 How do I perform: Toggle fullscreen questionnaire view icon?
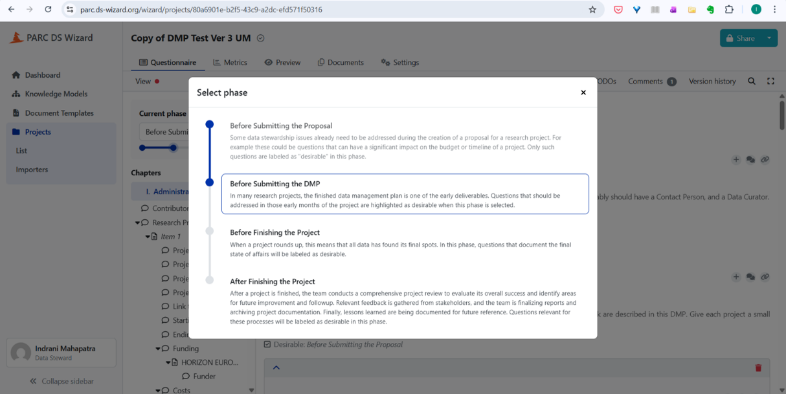[770, 82]
